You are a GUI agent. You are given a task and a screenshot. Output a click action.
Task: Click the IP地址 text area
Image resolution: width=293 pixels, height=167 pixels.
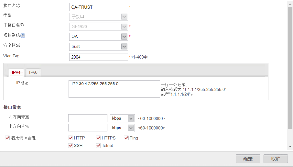pyautogui.click(x=114, y=89)
